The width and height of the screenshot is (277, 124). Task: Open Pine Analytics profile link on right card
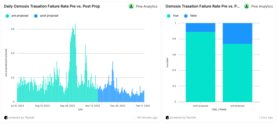[262, 6]
